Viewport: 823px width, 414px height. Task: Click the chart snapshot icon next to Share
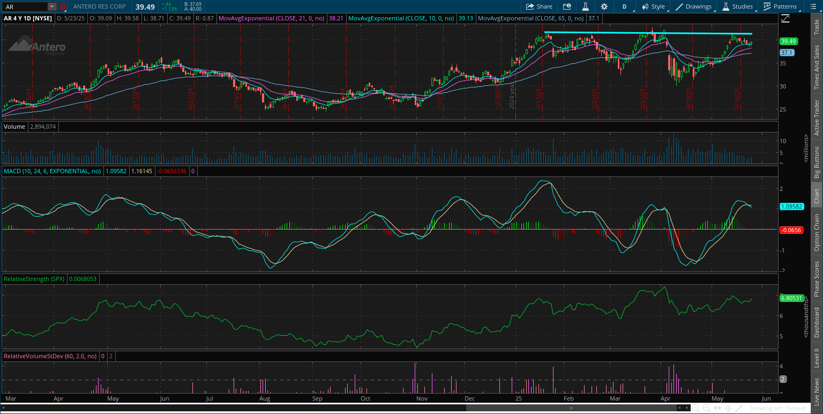click(x=567, y=6)
